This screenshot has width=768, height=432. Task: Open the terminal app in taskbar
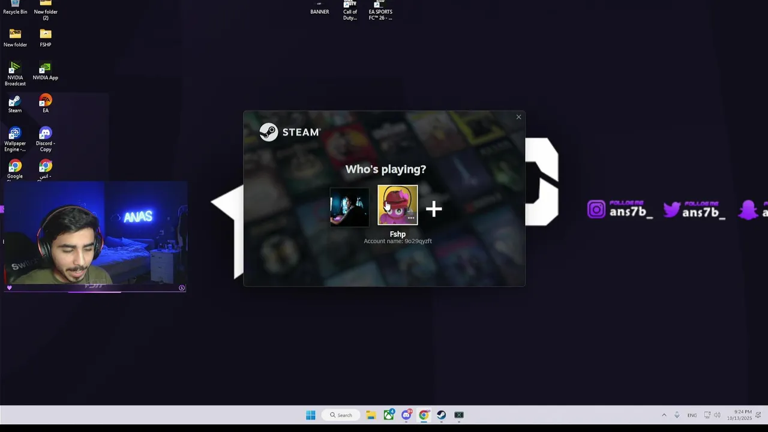coord(459,415)
